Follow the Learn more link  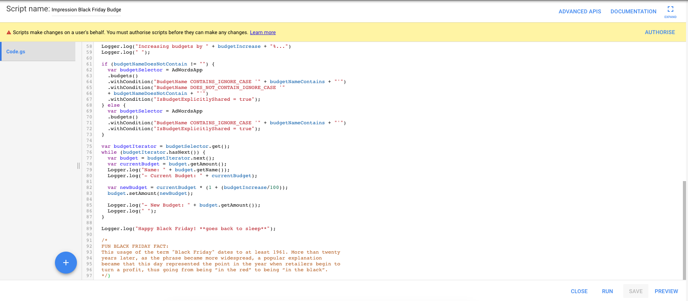(263, 33)
